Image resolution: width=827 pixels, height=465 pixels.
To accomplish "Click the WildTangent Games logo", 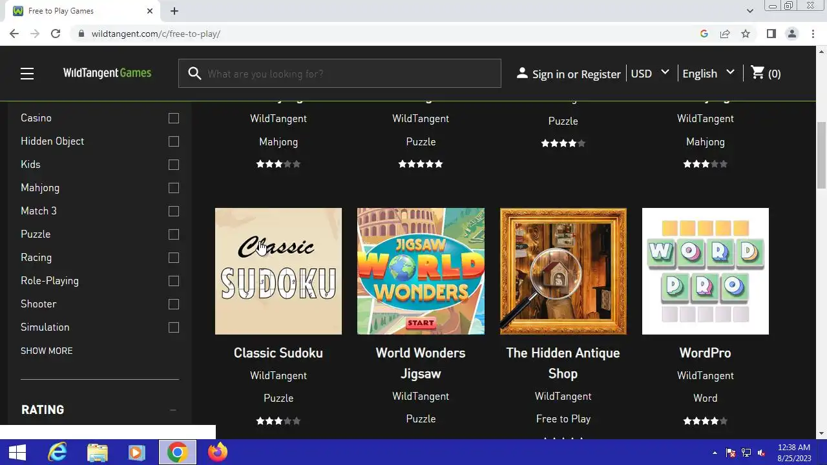I will [107, 73].
